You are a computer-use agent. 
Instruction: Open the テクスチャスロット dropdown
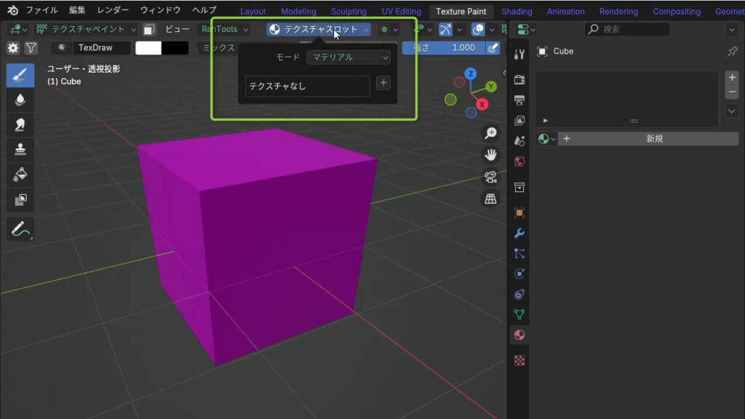point(318,29)
